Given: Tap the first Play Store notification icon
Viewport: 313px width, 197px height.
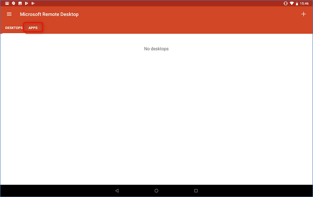Looking at the screenshot, I should (x=26, y=3).
